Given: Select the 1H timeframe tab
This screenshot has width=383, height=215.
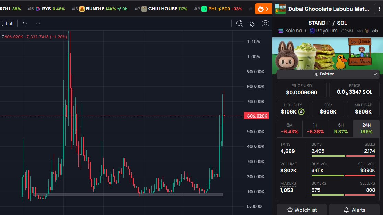Looking at the screenshot, I should (315, 129).
